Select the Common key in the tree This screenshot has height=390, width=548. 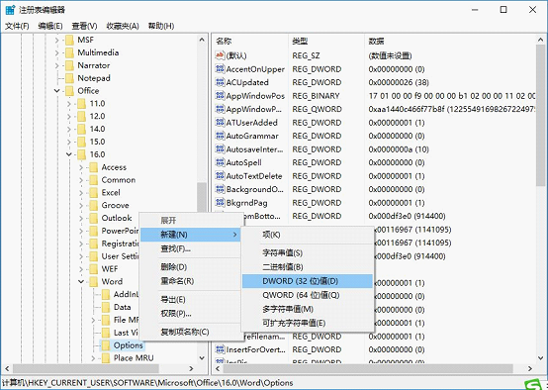pos(118,180)
